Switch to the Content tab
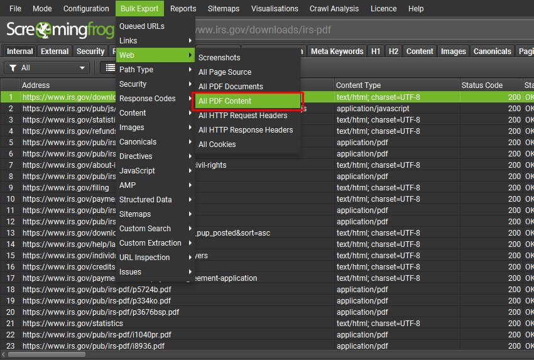The image size is (534, 360). 420,52
